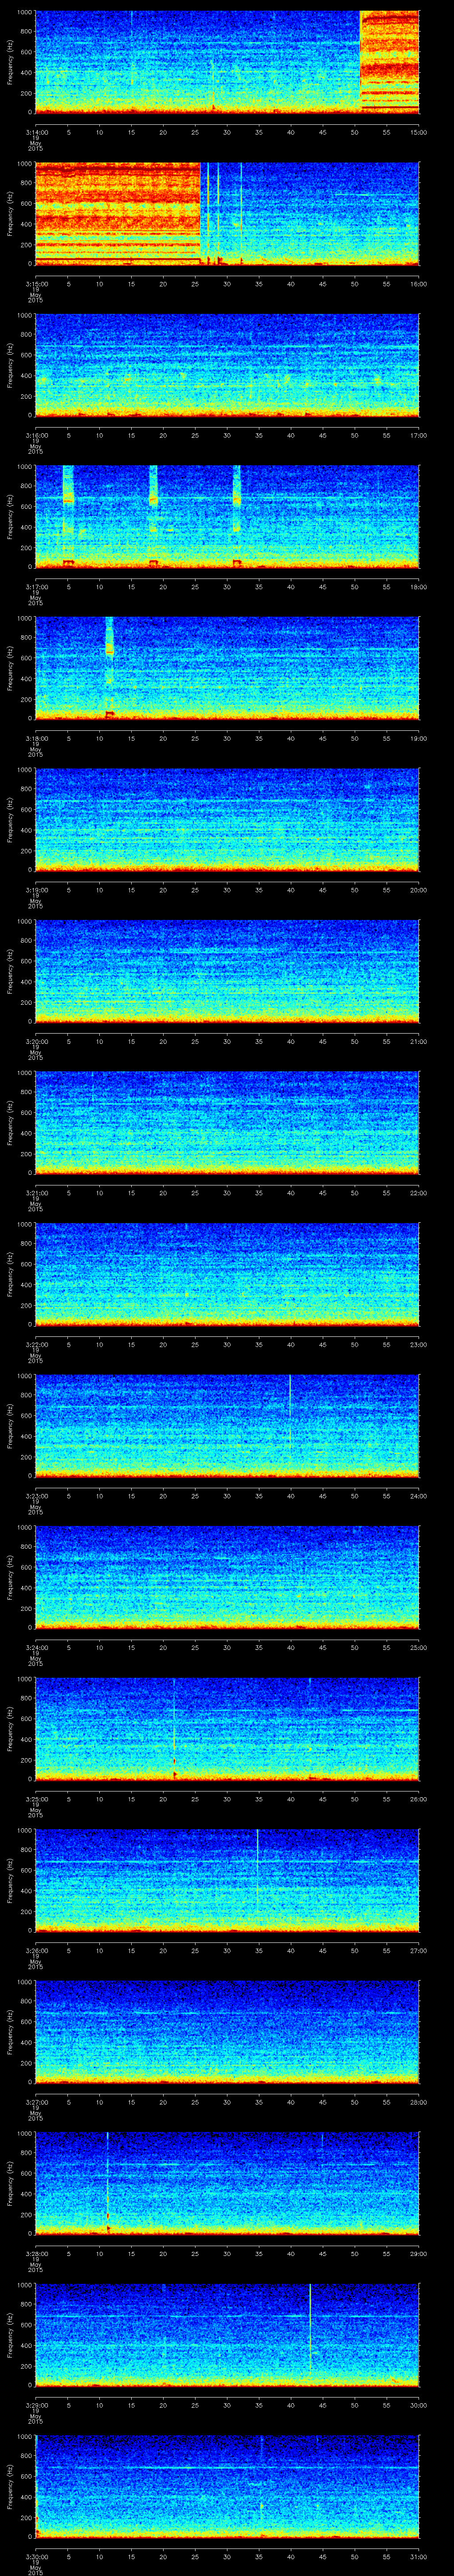Select the burst near 32 seconds in the 3:17:00 panel

pyautogui.click(x=236, y=517)
